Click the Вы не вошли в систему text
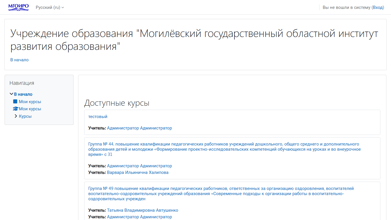Screen dimensions: 391x220 [346, 7]
